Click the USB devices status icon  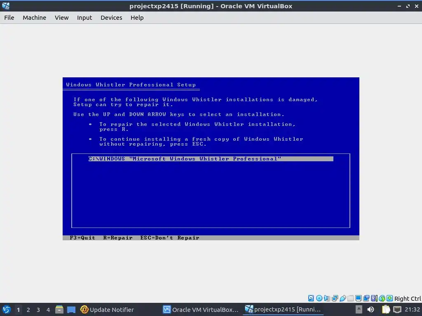(342, 298)
